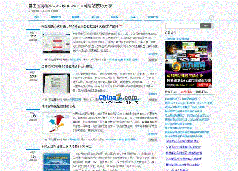Open the 360 wifi post thumbnail
Image resolution: width=238 pixels, height=171 pixels.
(53, 83)
